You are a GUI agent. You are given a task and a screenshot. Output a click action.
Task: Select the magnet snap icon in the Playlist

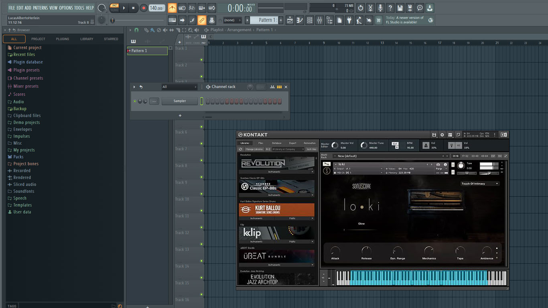[136, 30]
